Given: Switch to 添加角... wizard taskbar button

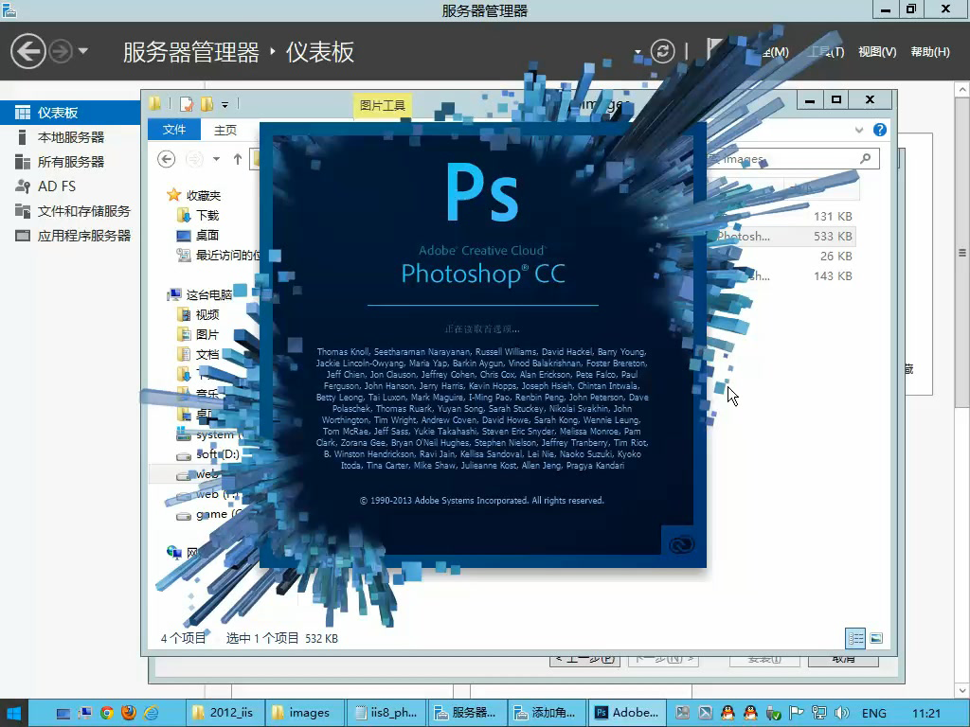Looking at the screenshot, I should pos(547,713).
